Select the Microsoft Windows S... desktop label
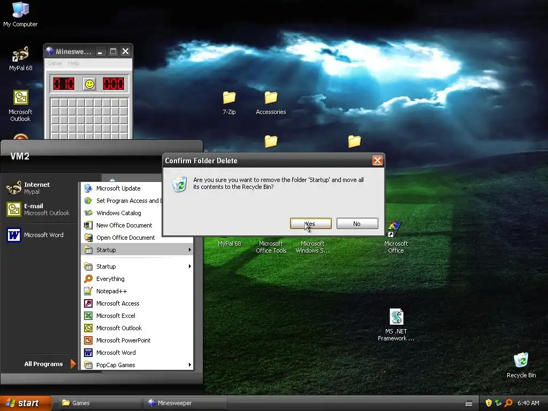Screen dimensions: 548x411 tap(313, 247)
